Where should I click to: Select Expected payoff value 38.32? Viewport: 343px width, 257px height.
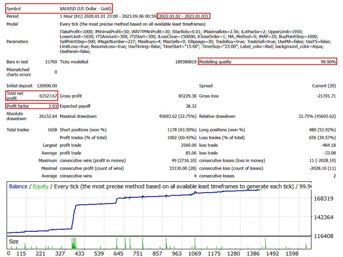coord(191,106)
